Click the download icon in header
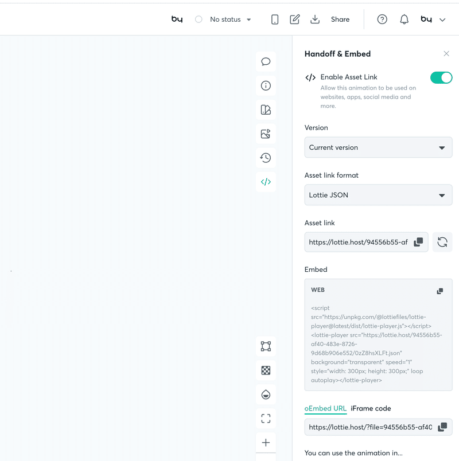459x461 pixels. coord(315,19)
